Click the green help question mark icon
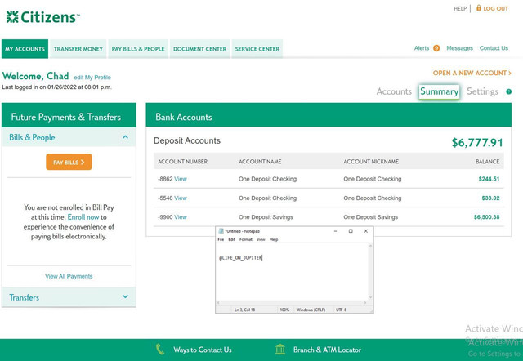 (508, 91)
